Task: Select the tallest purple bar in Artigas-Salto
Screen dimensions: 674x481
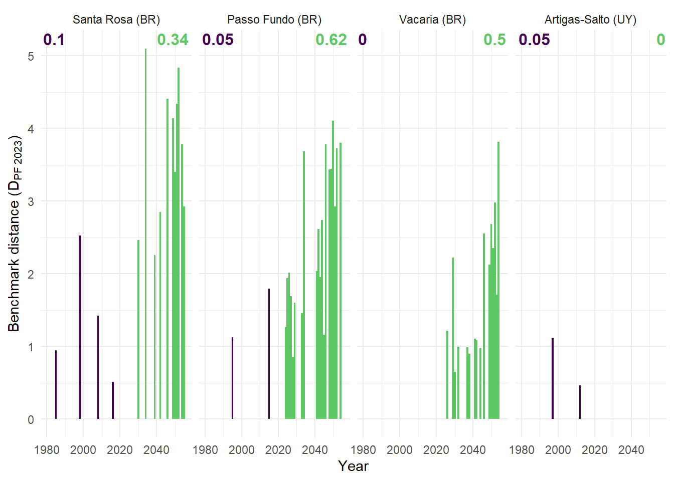Action: (553, 378)
